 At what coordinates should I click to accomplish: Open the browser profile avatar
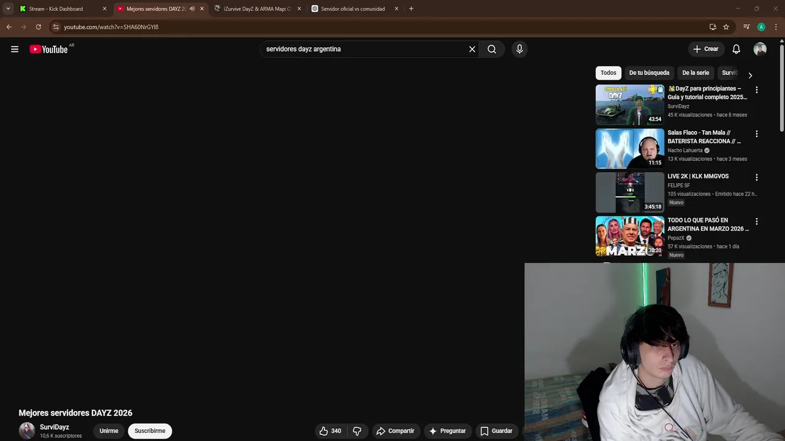761,27
